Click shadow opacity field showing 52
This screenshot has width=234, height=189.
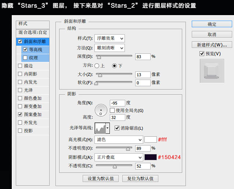(143, 166)
